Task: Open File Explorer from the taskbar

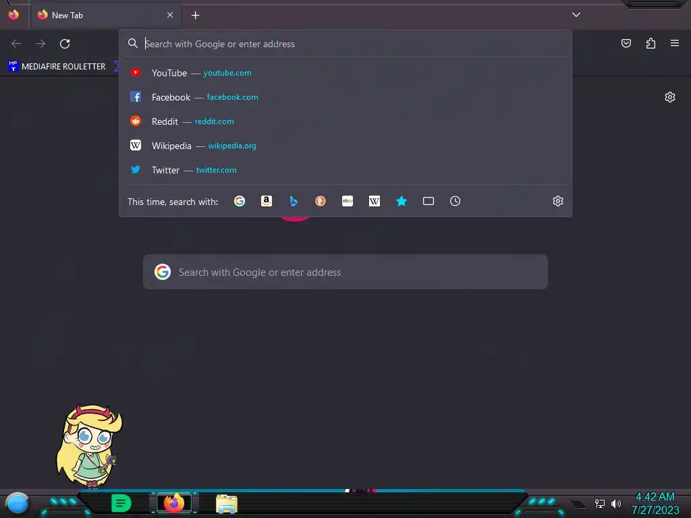Action: [x=227, y=504]
